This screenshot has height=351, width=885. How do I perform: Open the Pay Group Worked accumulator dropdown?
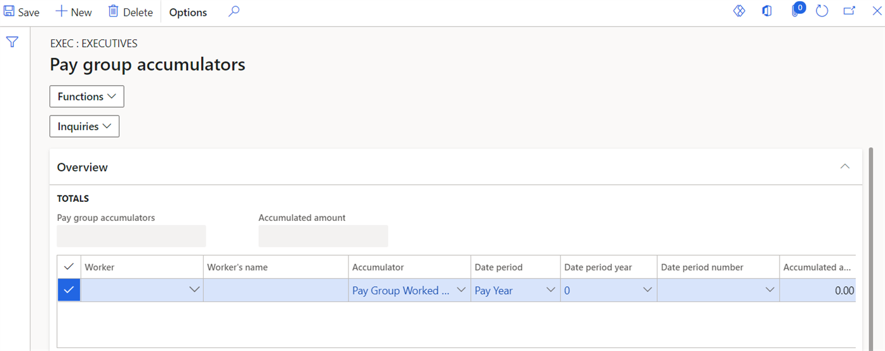[462, 290]
